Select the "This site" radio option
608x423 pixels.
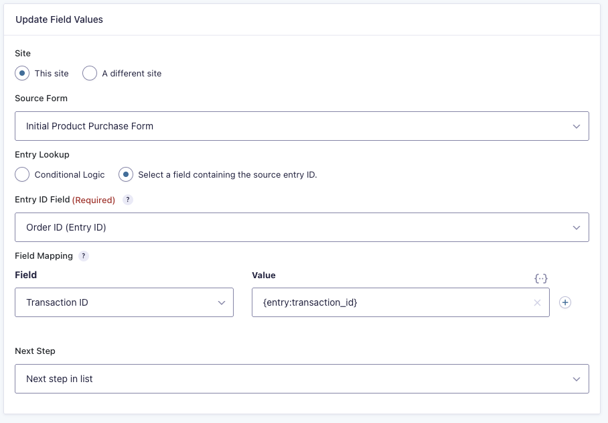click(22, 73)
